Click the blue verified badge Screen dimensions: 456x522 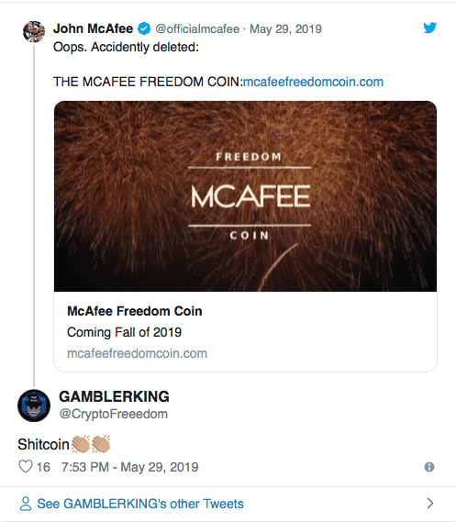[x=144, y=28]
